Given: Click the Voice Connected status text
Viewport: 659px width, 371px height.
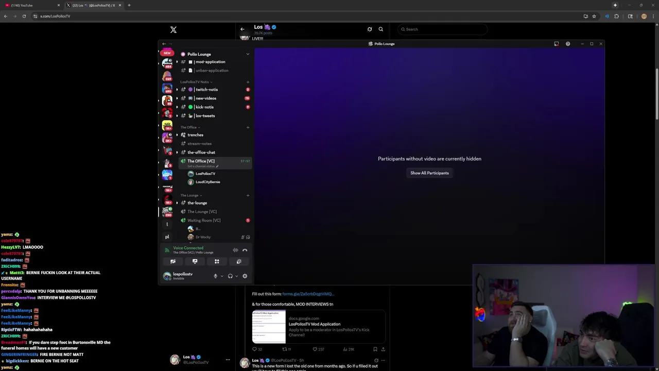Looking at the screenshot, I should click(188, 248).
